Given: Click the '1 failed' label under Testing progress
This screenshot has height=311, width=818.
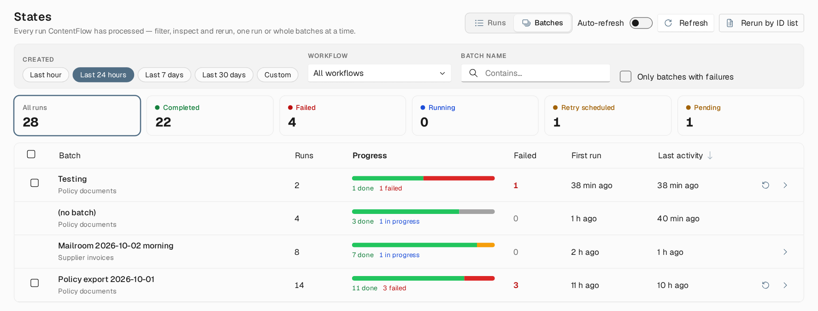Looking at the screenshot, I should click(391, 188).
